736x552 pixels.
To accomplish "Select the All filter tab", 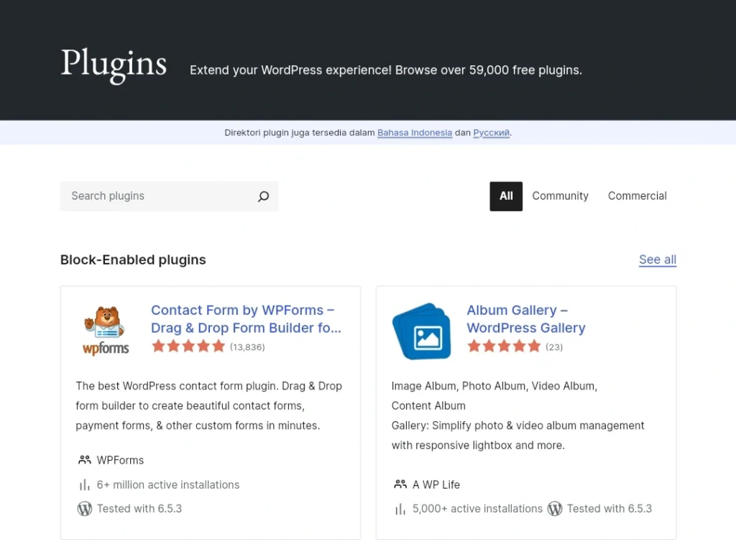I will click(506, 196).
